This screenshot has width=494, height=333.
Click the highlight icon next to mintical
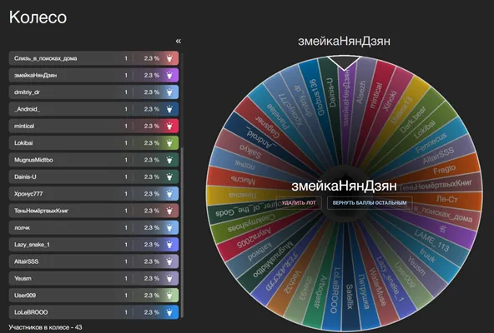169,126
